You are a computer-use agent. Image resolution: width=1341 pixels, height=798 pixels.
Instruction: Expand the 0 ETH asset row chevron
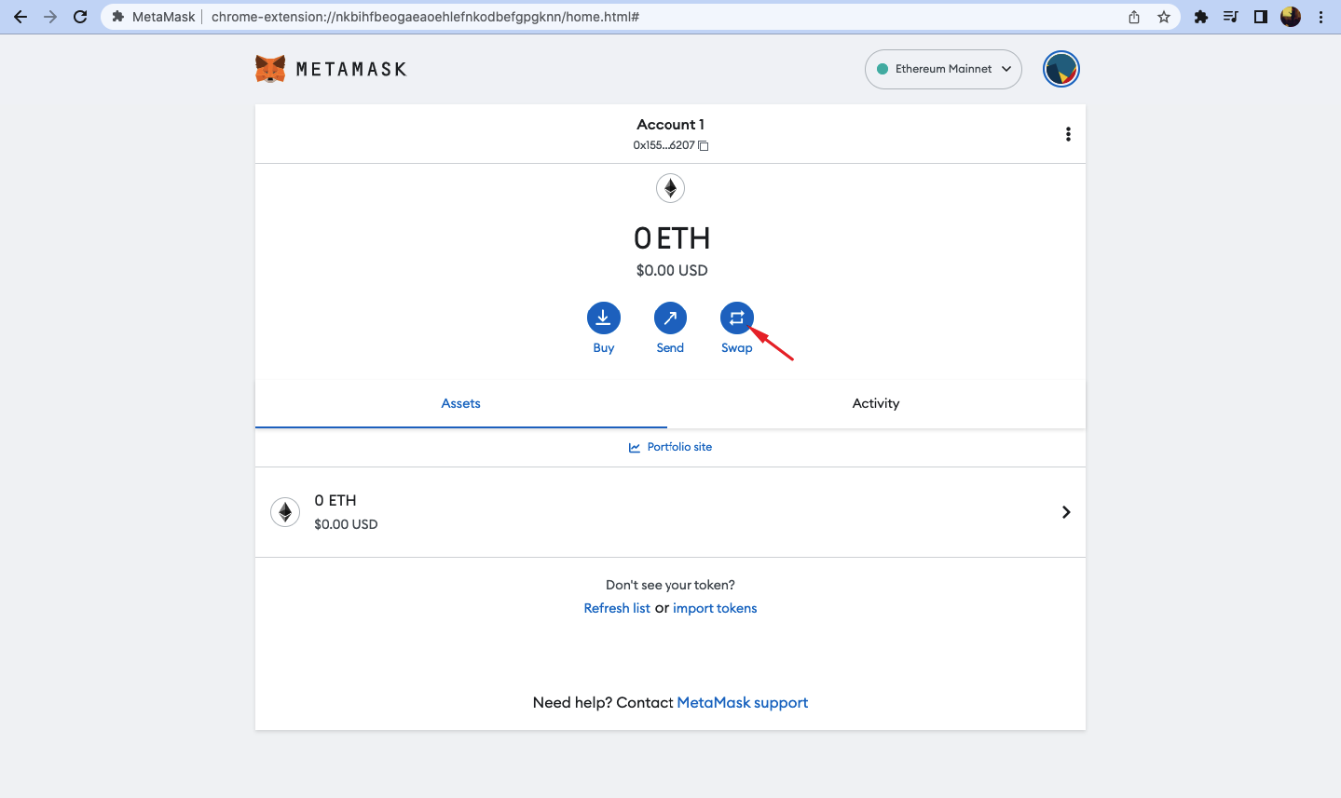pos(1066,512)
